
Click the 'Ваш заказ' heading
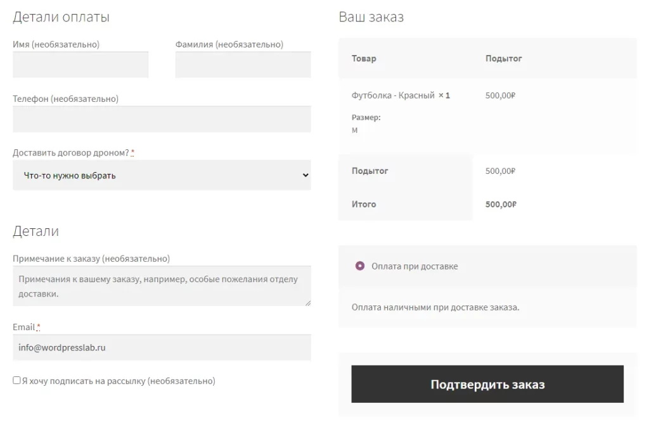click(x=371, y=17)
